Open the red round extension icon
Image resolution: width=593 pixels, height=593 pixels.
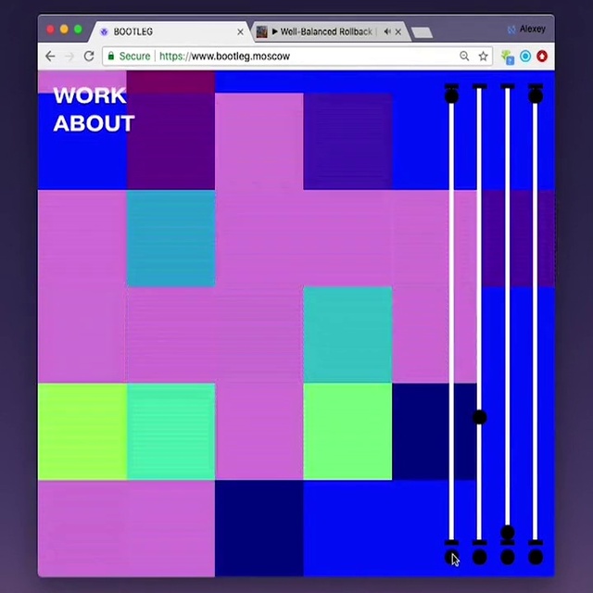[542, 57]
